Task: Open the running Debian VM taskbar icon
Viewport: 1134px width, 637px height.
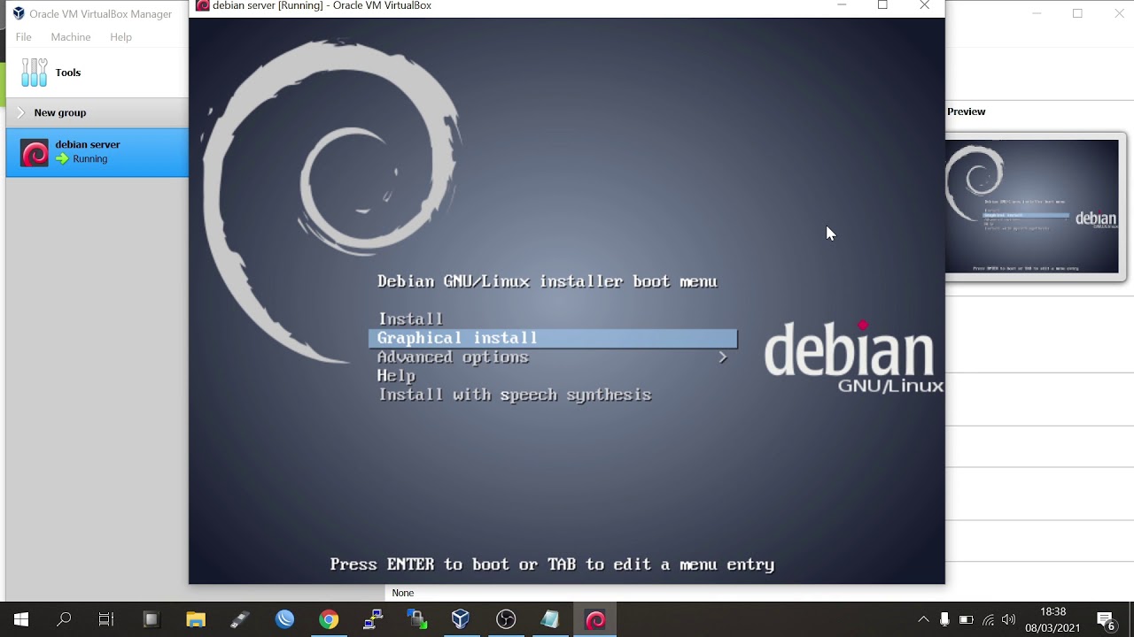Action: click(x=595, y=619)
